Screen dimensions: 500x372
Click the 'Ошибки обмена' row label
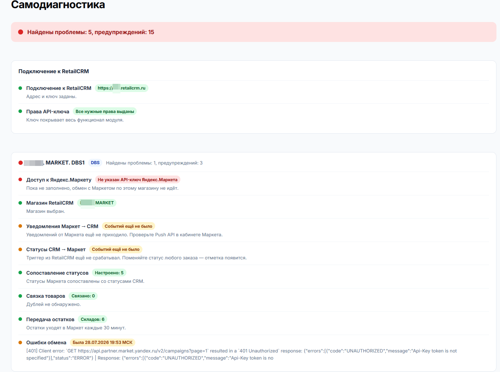[x=46, y=343]
